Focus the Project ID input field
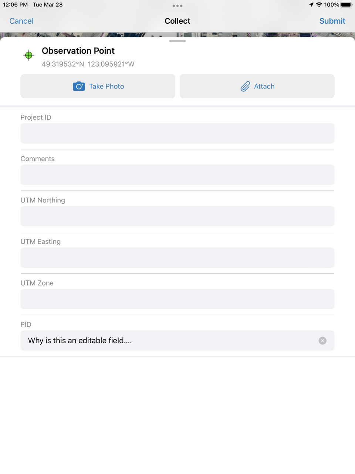The width and height of the screenshot is (355, 474). [x=177, y=133]
